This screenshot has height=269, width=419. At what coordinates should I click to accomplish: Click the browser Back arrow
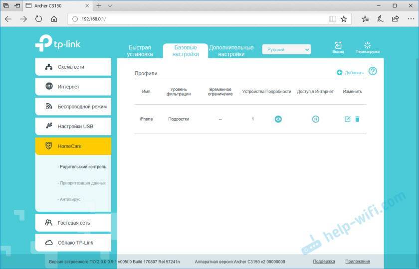[8, 19]
